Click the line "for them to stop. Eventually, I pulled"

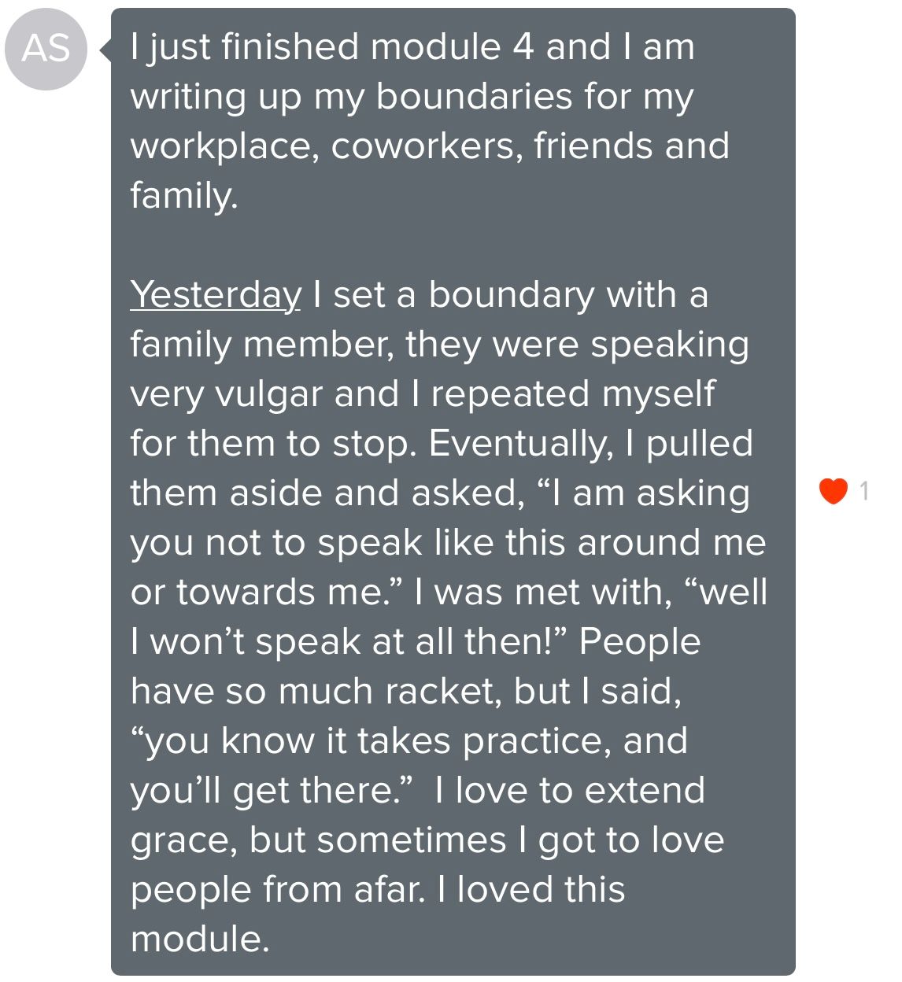tap(442, 444)
